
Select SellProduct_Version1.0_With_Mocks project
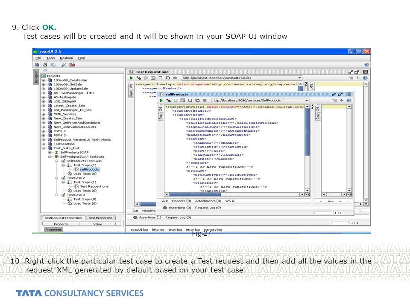point(82,140)
